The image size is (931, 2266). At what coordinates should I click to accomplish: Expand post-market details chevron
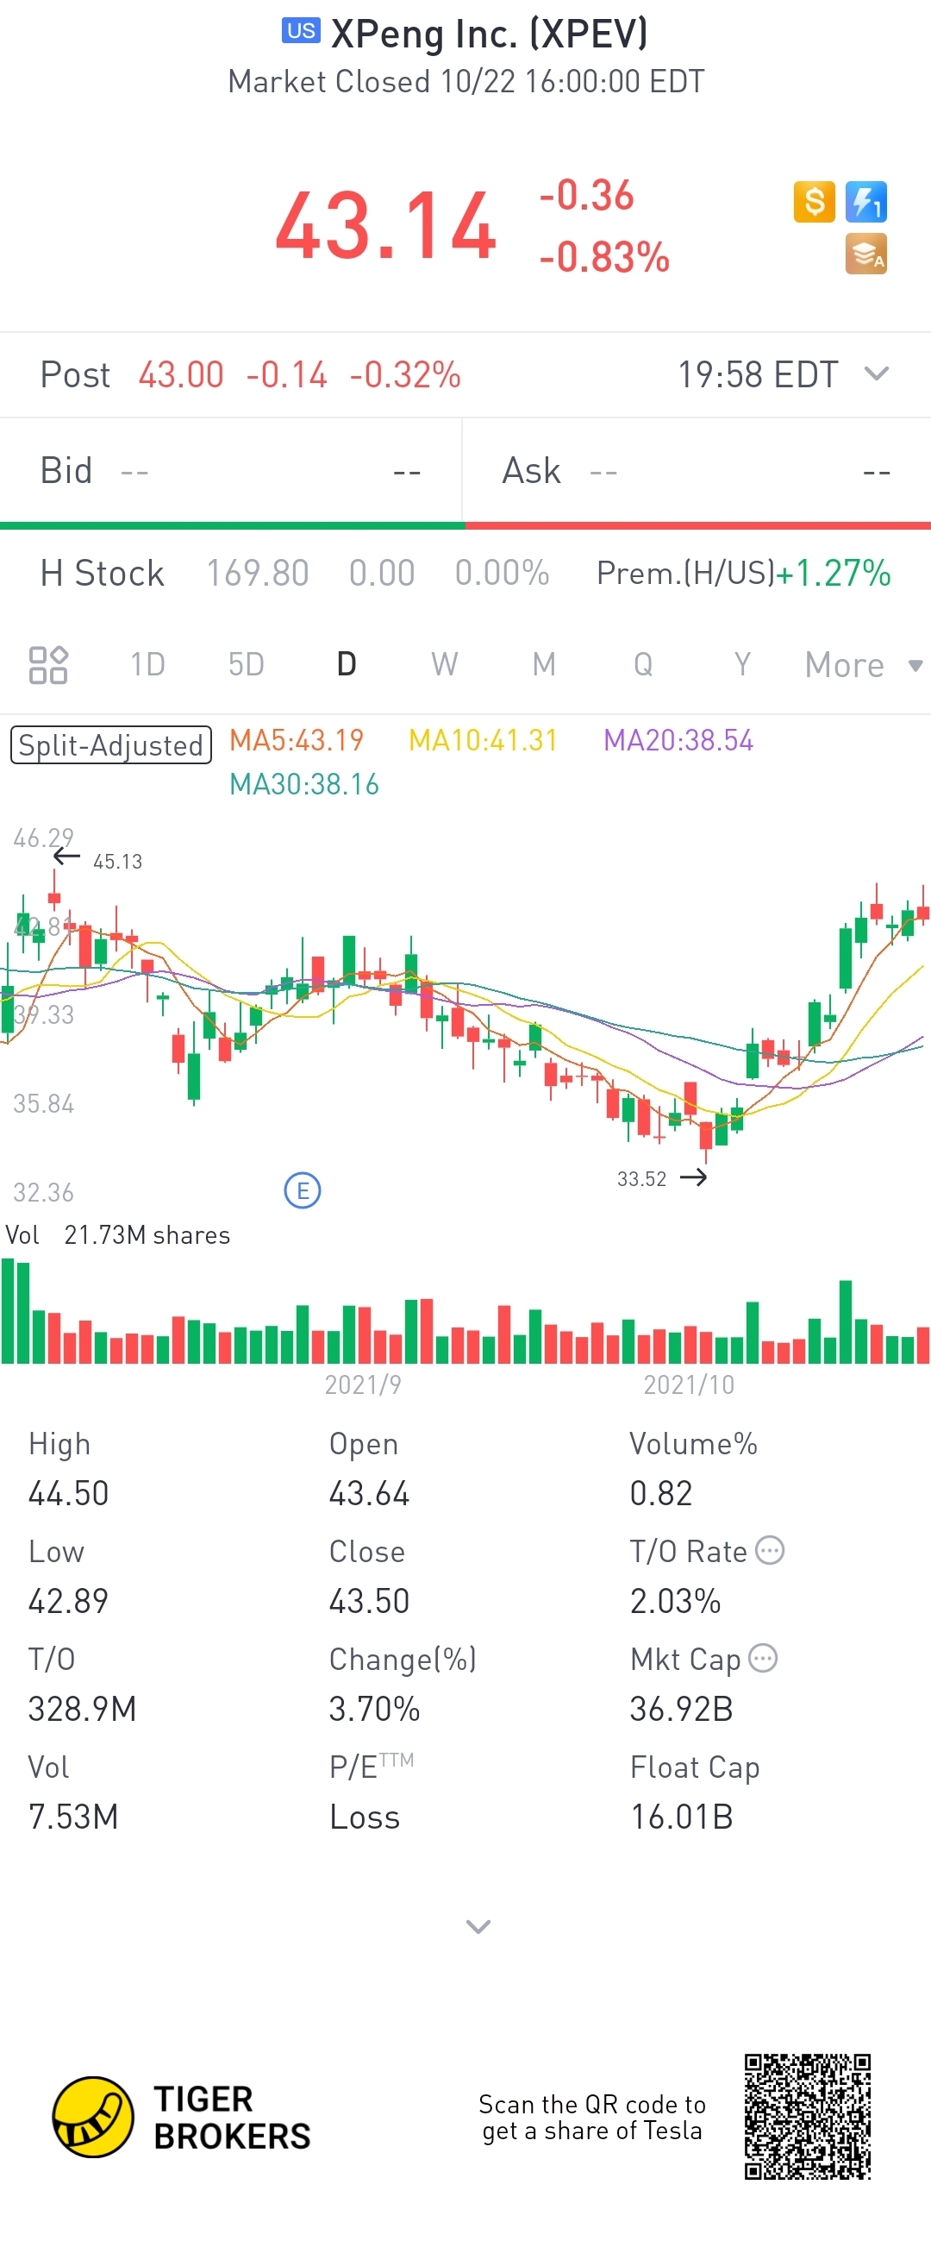pos(877,373)
